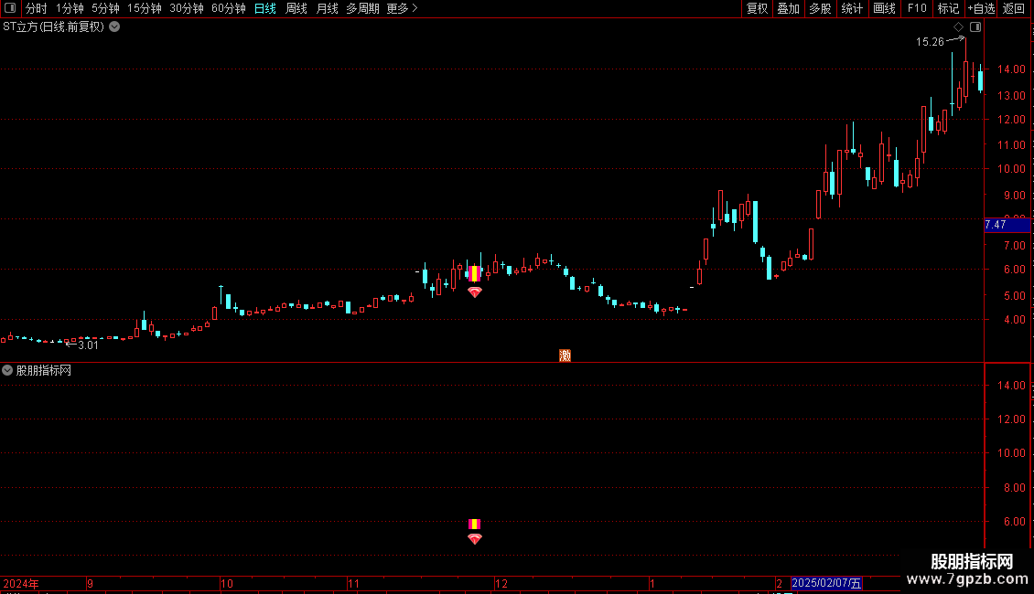Switch to 周线 weekly chart
Image resolution: width=1034 pixels, height=594 pixels.
coord(296,8)
